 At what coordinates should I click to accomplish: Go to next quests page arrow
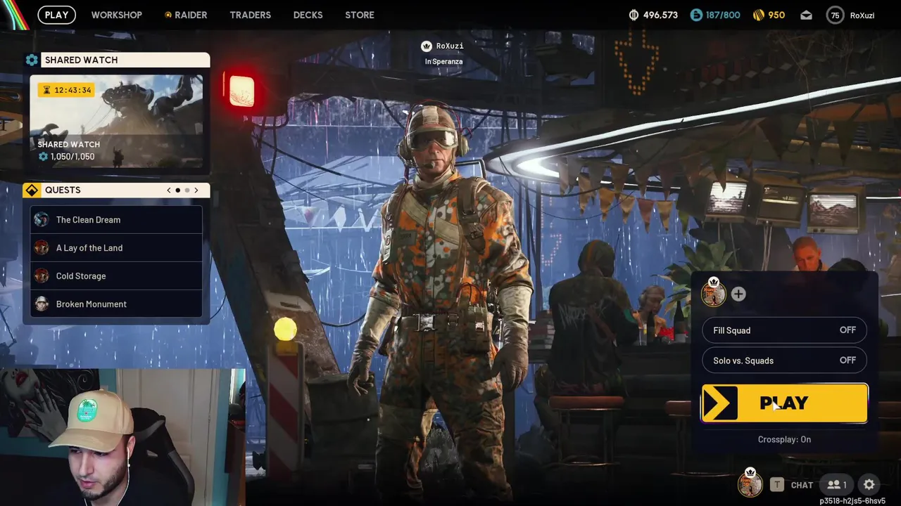[x=196, y=190]
